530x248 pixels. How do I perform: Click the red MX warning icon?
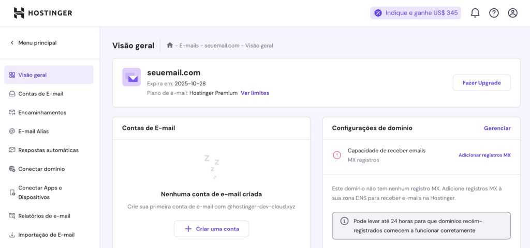point(337,155)
